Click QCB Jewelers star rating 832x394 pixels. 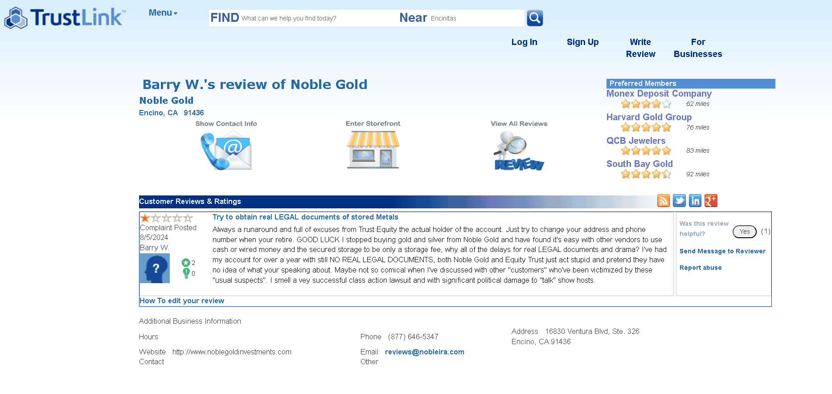coord(646,151)
